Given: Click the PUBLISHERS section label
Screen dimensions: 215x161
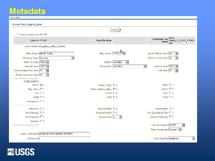Looking at the screenshot, I should [31, 81].
